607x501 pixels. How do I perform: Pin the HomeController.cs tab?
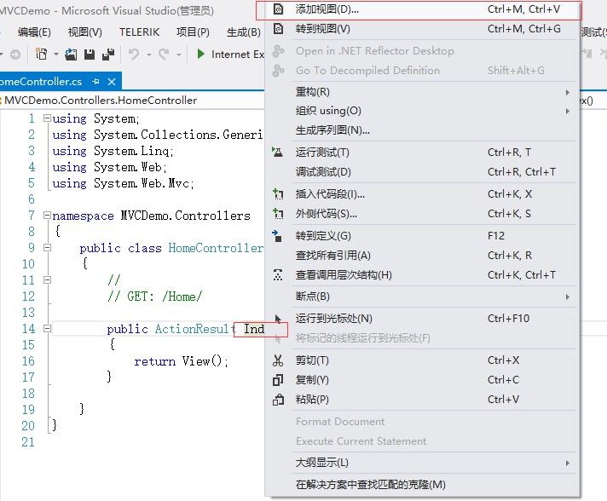tap(95, 82)
